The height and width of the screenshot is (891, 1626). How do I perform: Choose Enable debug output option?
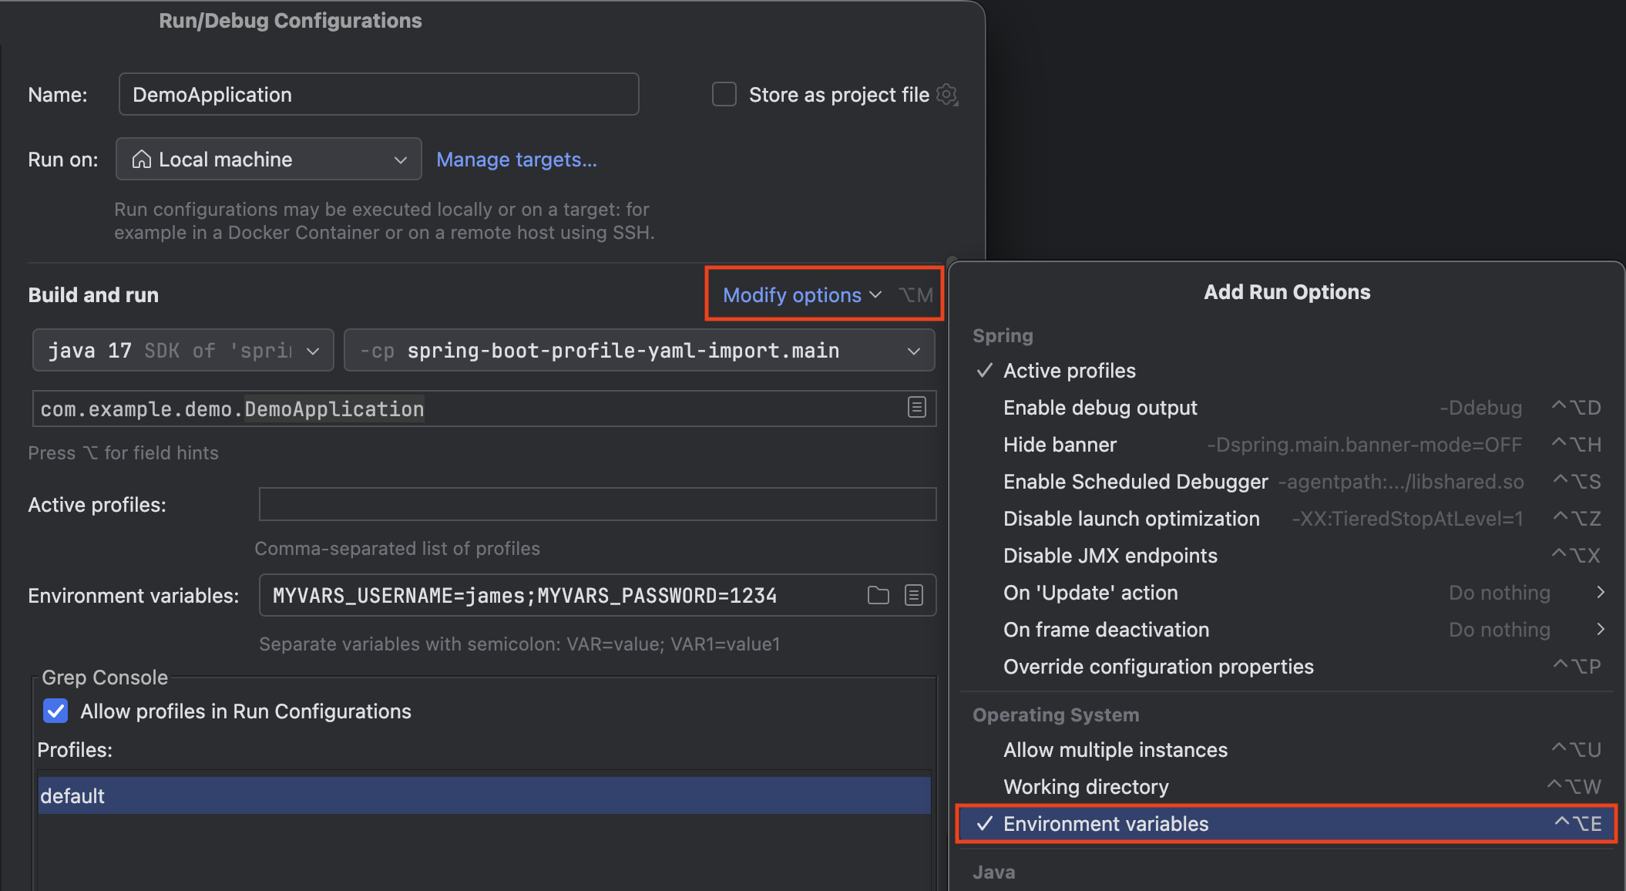coord(1100,408)
